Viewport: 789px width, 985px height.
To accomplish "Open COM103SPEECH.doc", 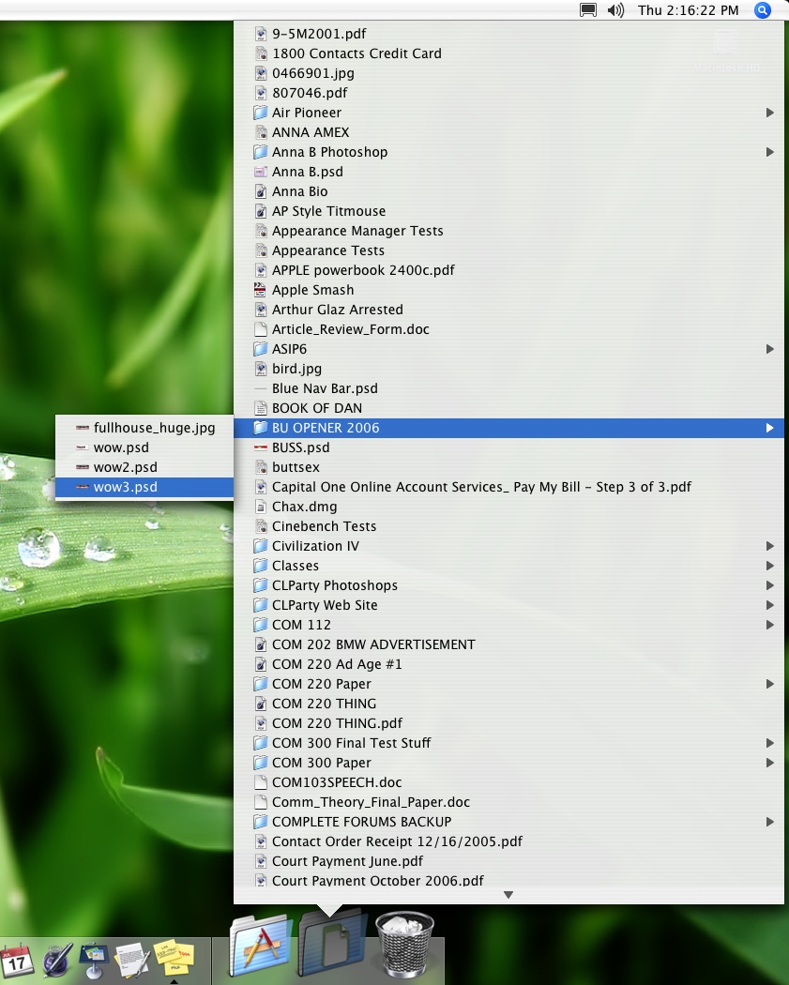I will (508, 782).
